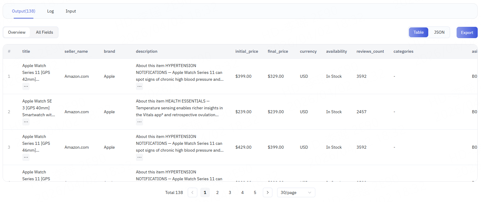481x202 pixels.
Task: Click the $329.00 final price cell
Action: 276,76
